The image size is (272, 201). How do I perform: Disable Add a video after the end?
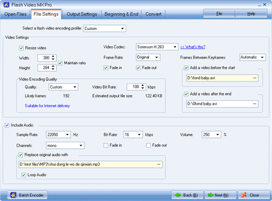pos(186,94)
